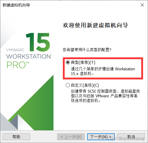Click the 新建虚拟机向导 title bar text

[16, 5]
